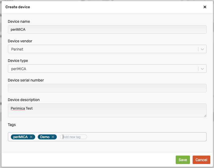This screenshot has width=214, height=168.
Task: Grab the description textarea resize handle
Action: tap(205, 116)
